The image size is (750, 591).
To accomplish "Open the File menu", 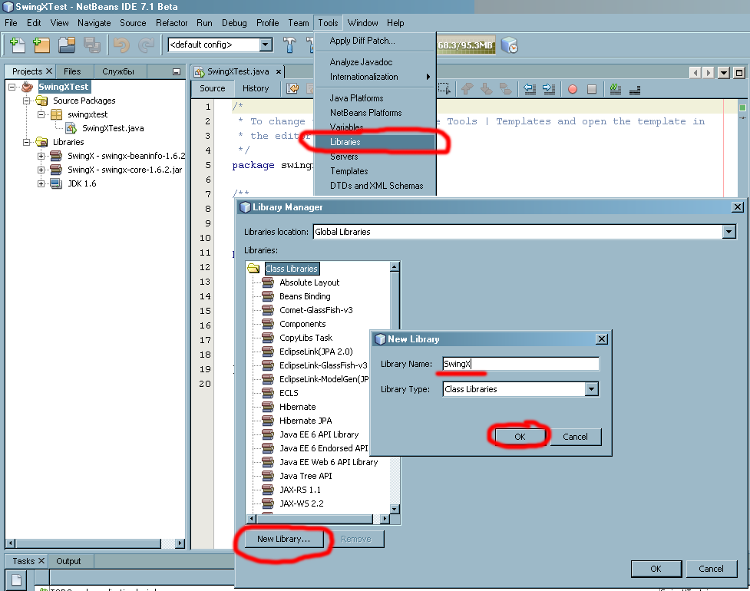I will [x=11, y=23].
